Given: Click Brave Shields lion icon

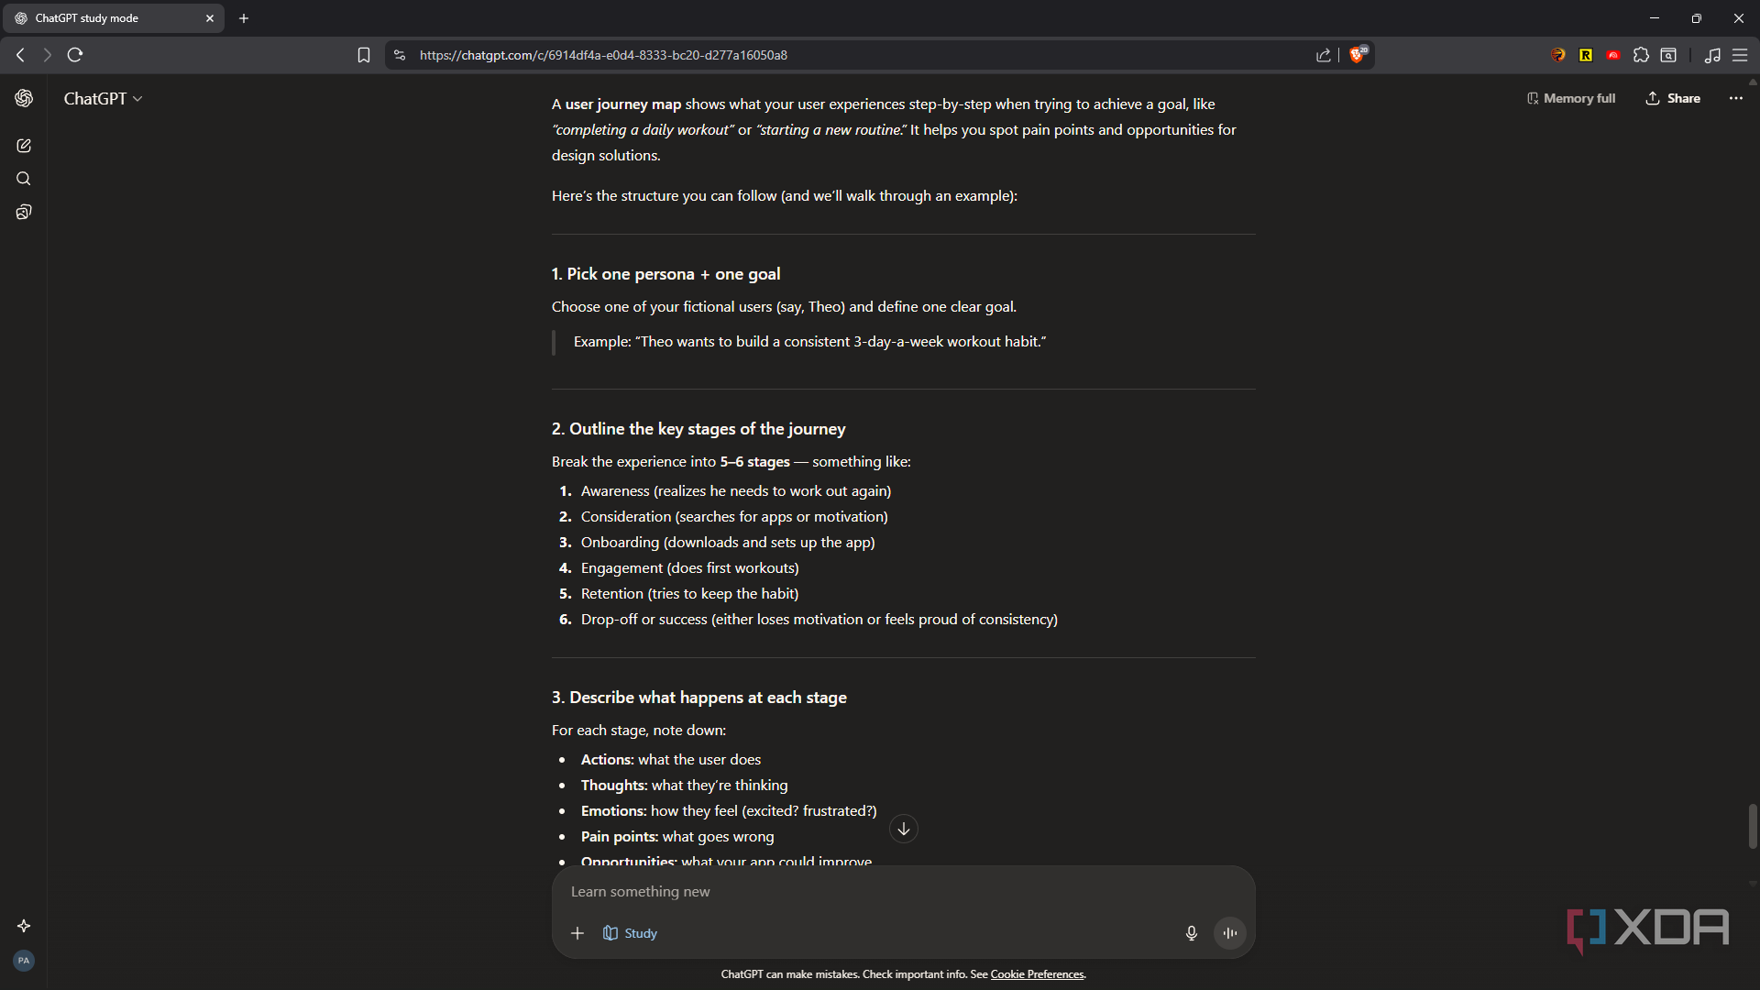Looking at the screenshot, I should [x=1358, y=55].
